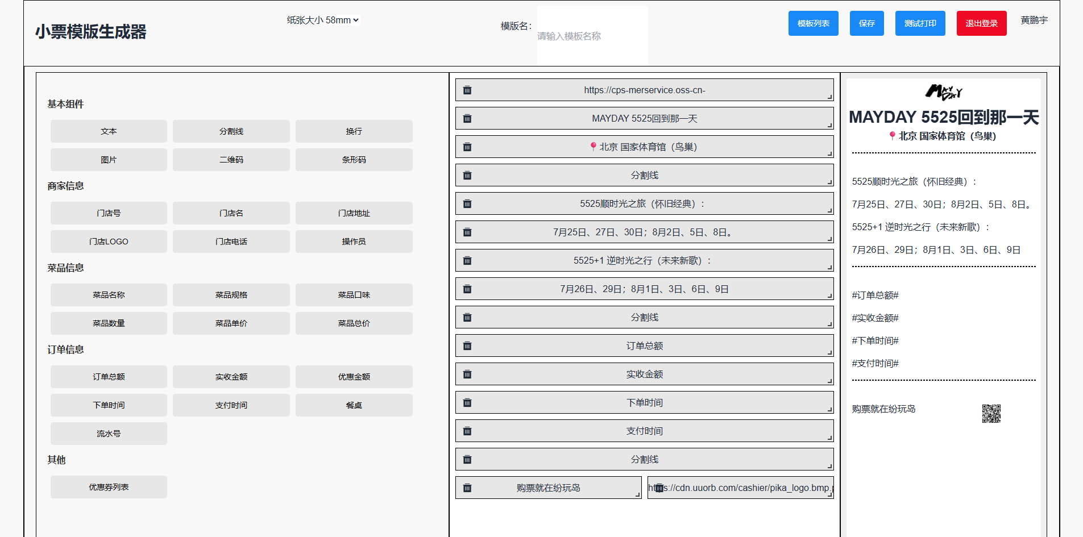Insert 实收金额 from the component palette
Viewport: 1083px width, 537px height.
tap(231, 377)
